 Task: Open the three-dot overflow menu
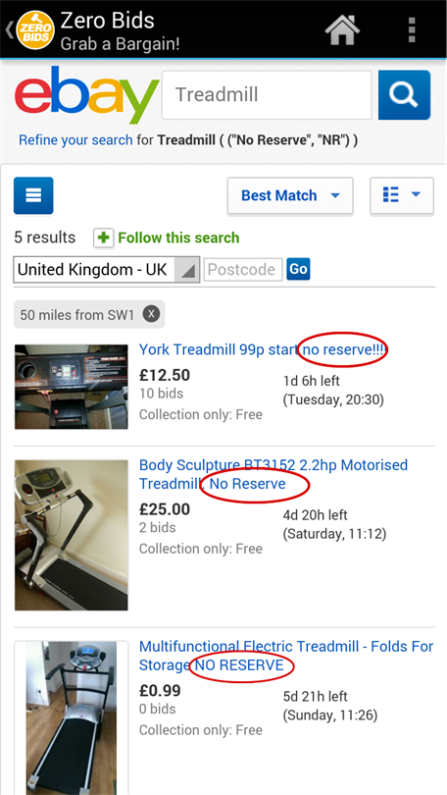[x=412, y=29]
